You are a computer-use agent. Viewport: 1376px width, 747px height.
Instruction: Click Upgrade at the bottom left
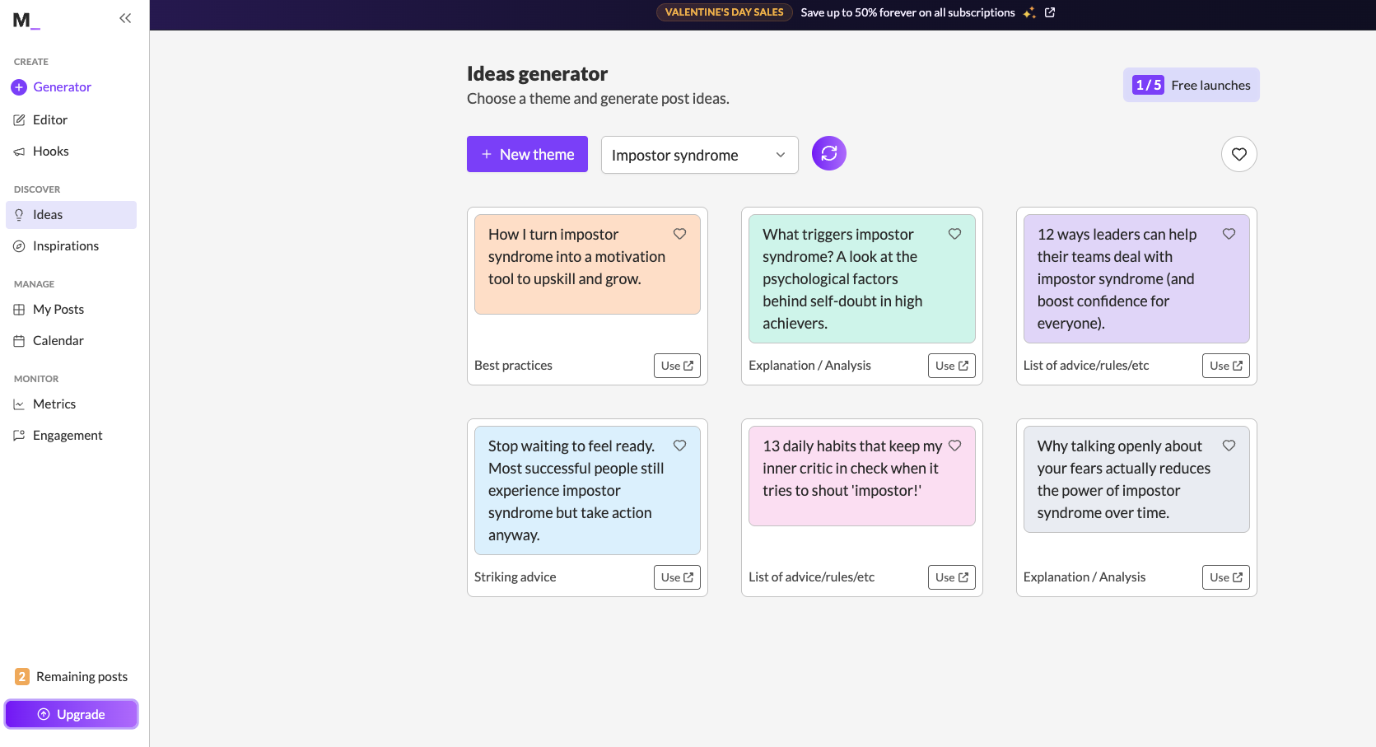71,714
